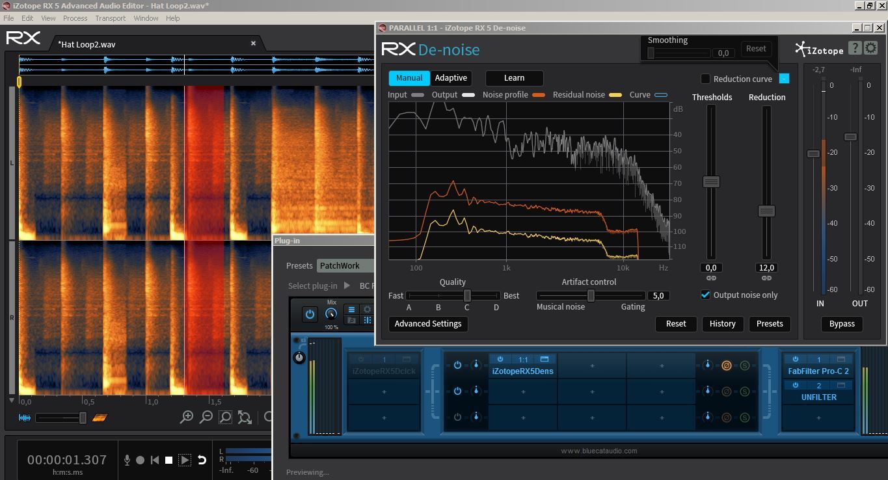Switch De-noise to Adaptive mode
The height and width of the screenshot is (480, 888).
[451, 78]
